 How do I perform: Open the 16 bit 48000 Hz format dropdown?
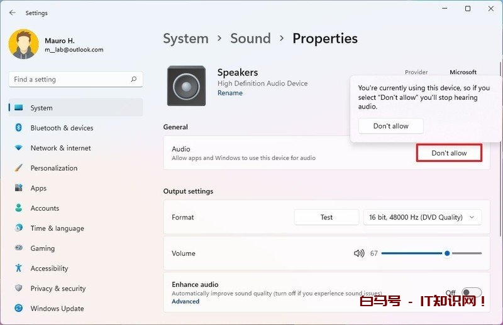click(x=422, y=217)
